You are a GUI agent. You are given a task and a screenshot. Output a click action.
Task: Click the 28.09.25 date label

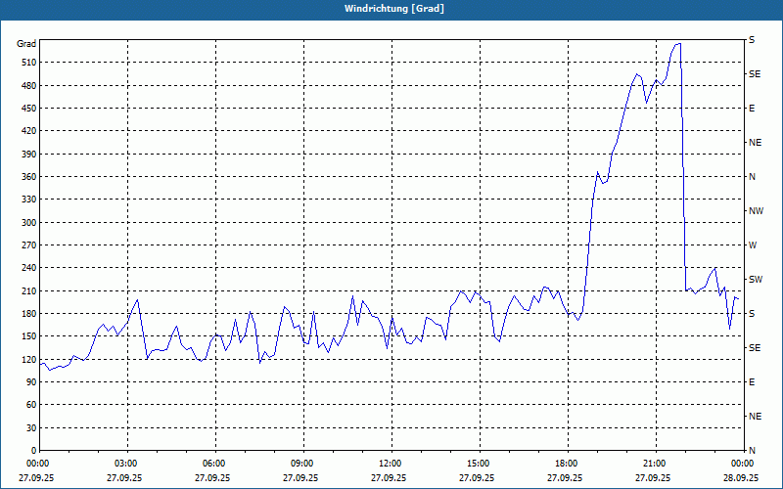point(741,477)
